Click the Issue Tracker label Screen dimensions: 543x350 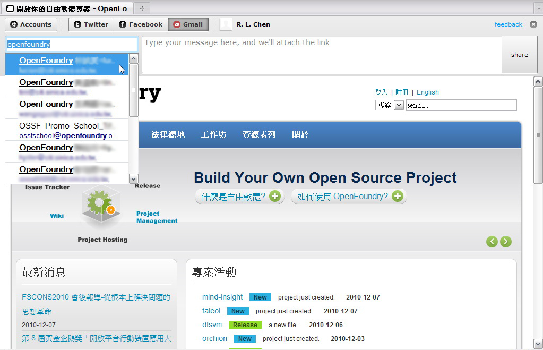coord(47,187)
